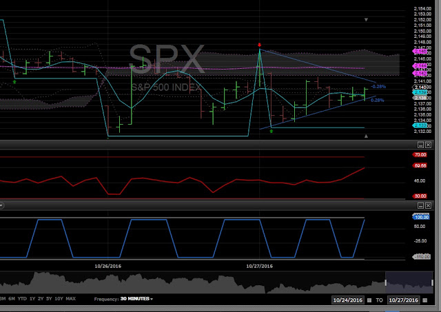Open calendar picker beside 10/24/2016 start date
Viewport: 441px width, 312px height.
pyautogui.click(x=369, y=300)
